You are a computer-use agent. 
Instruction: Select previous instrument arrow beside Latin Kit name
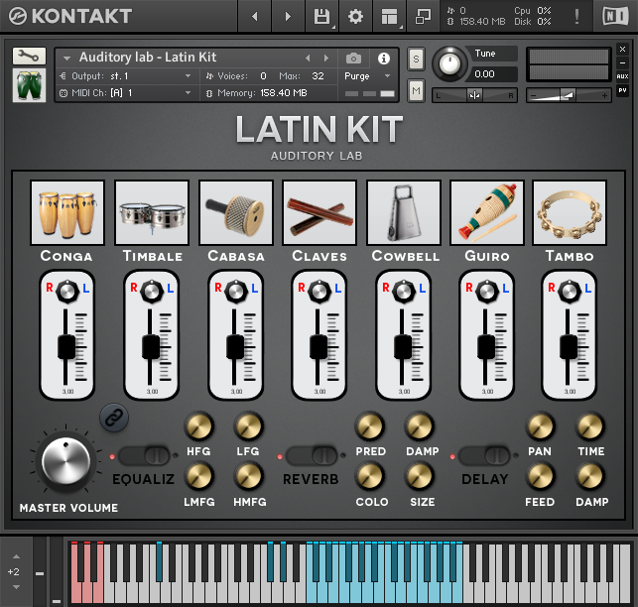click(308, 59)
